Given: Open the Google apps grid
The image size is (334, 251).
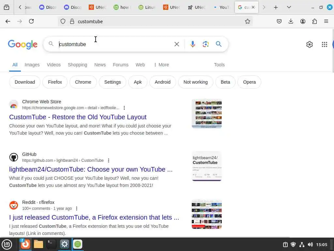Looking at the screenshot, I should coord(325,44).
